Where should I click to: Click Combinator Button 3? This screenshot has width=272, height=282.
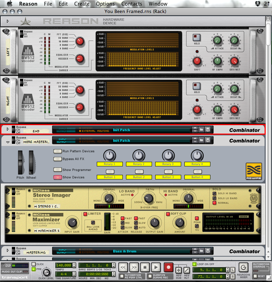pos(169,172)
